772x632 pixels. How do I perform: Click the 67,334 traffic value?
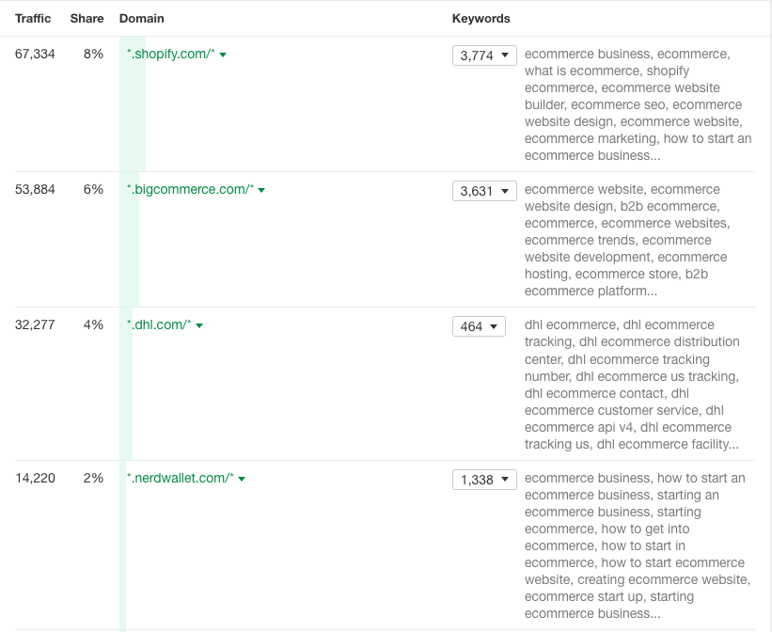(x=35, y=55)
